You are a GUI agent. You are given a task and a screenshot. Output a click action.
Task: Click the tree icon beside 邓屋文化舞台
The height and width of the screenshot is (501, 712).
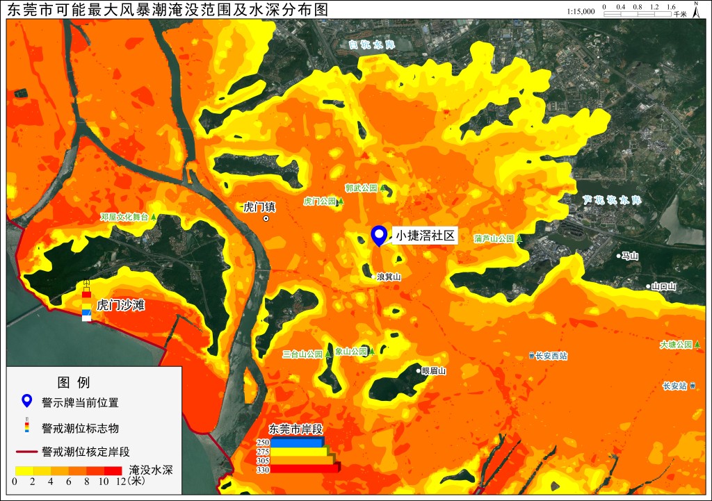(154, 217)
